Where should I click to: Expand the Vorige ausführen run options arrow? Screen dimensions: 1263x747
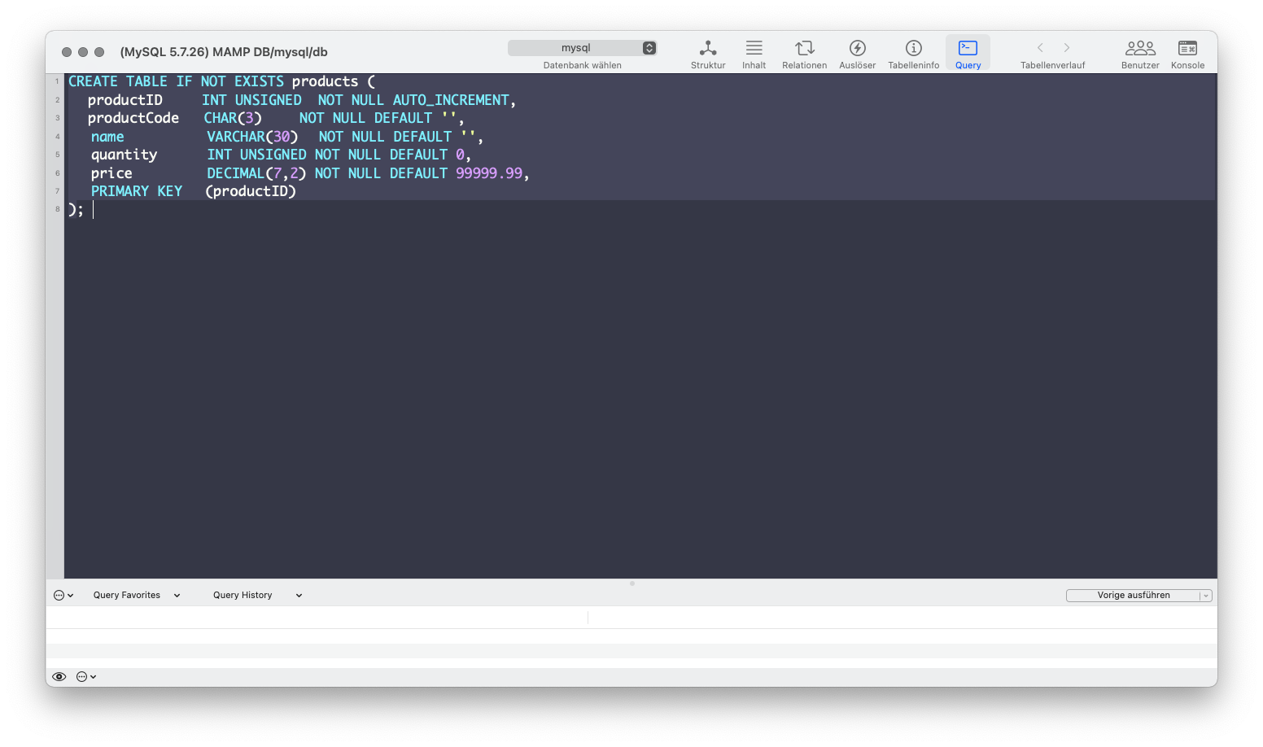tap(1206, 596)
